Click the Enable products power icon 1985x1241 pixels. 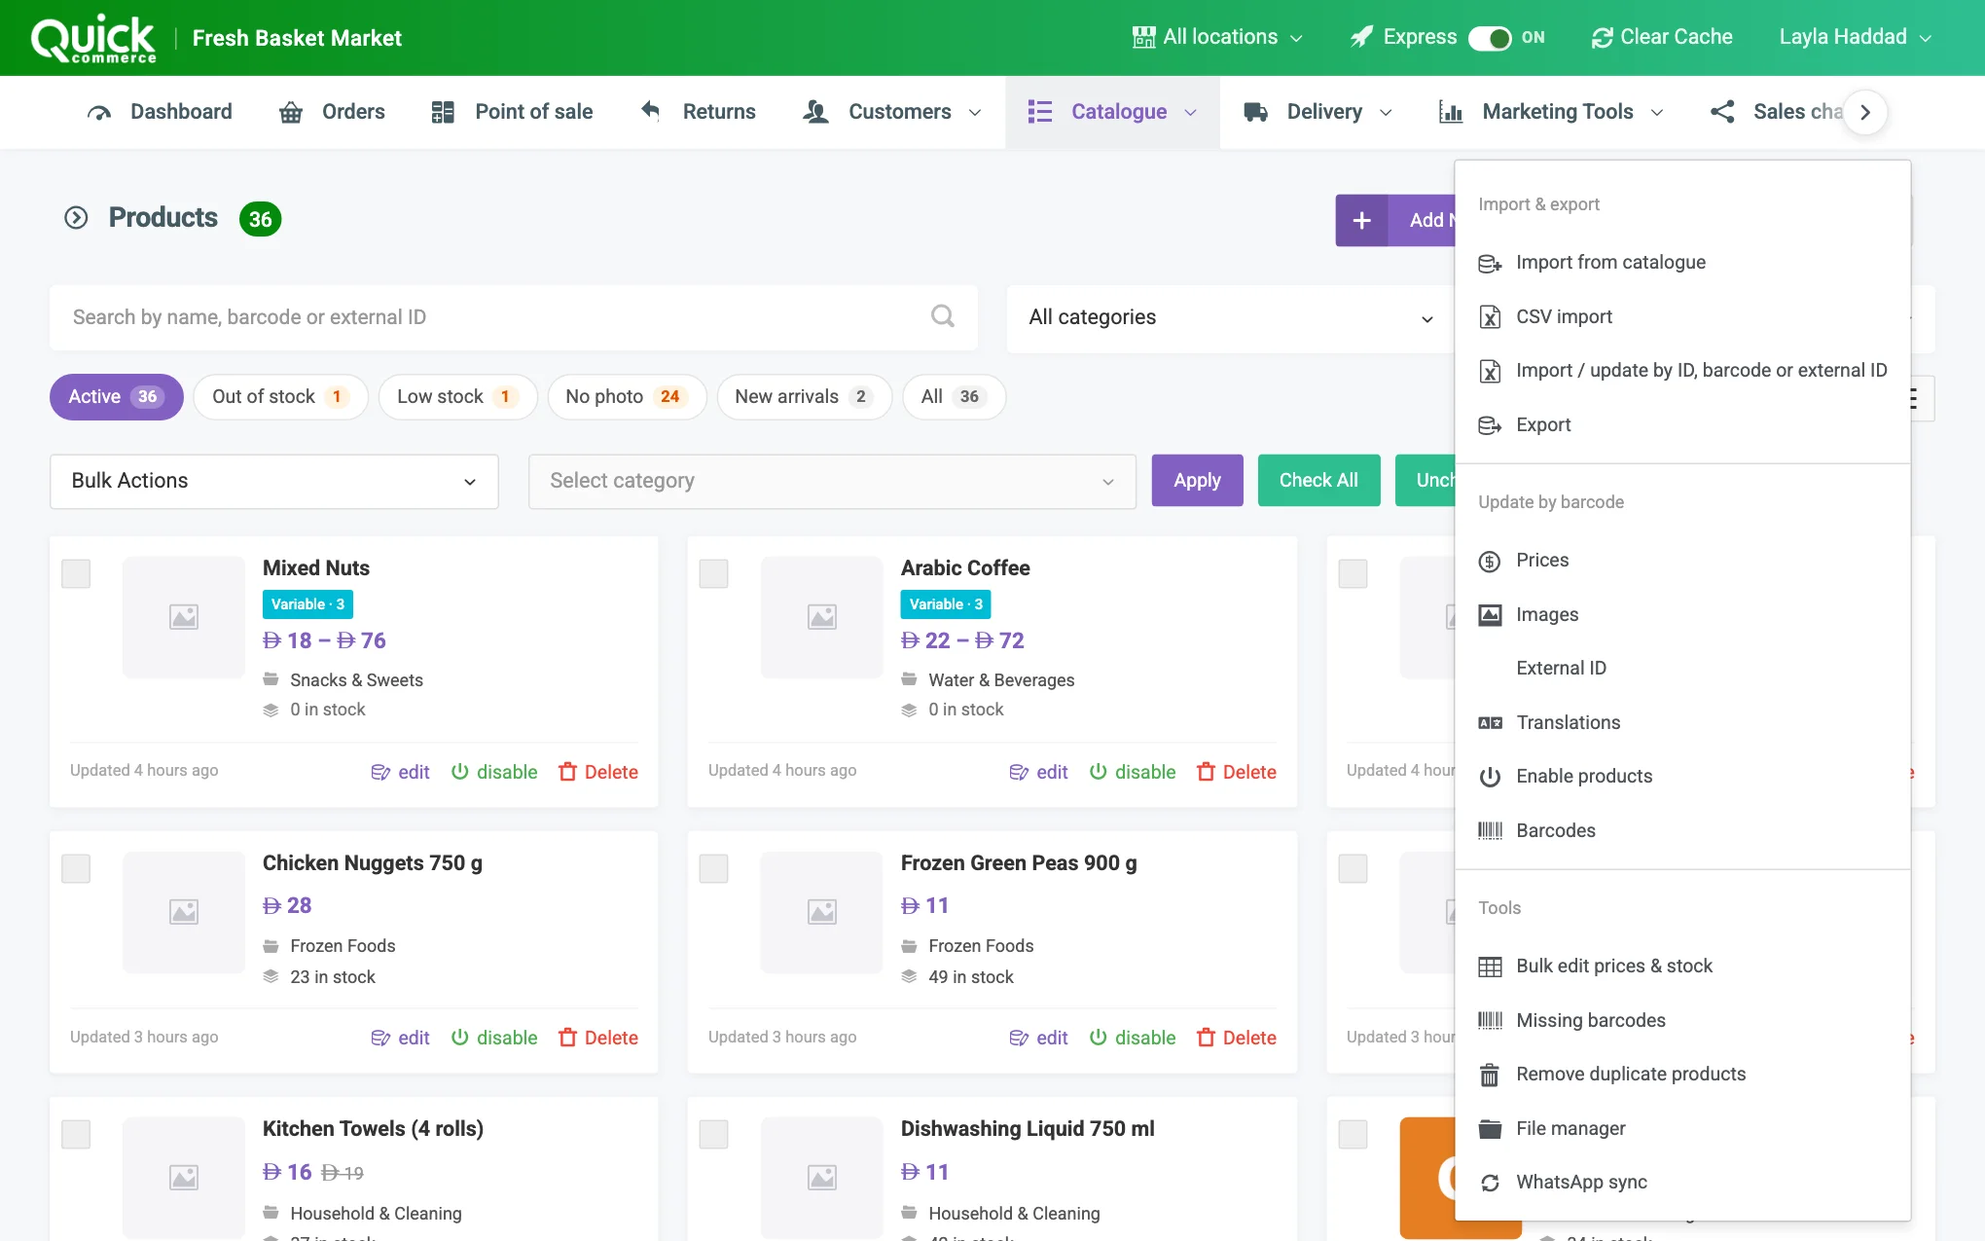(1490, 777)
